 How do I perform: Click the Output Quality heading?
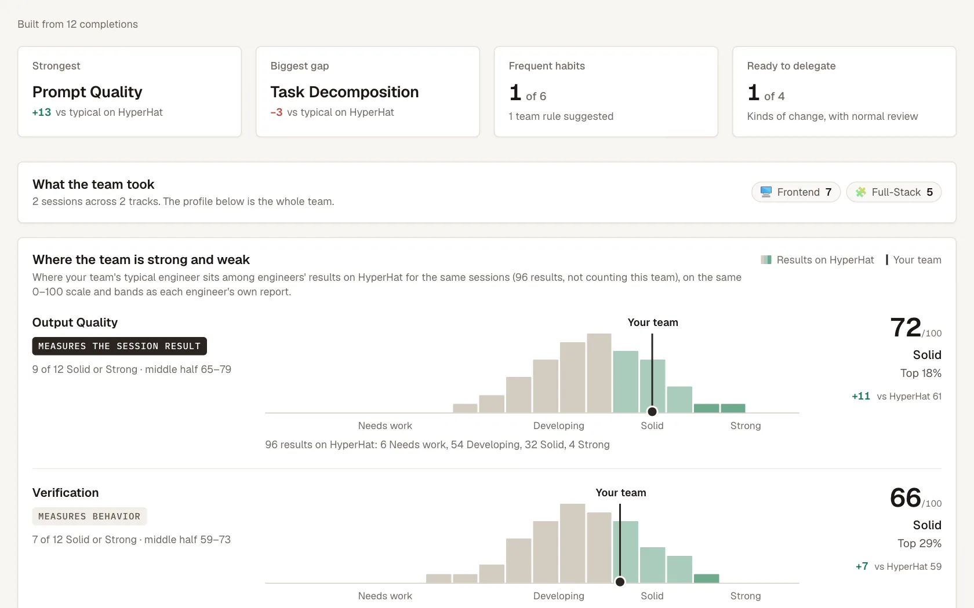(75, 323)
